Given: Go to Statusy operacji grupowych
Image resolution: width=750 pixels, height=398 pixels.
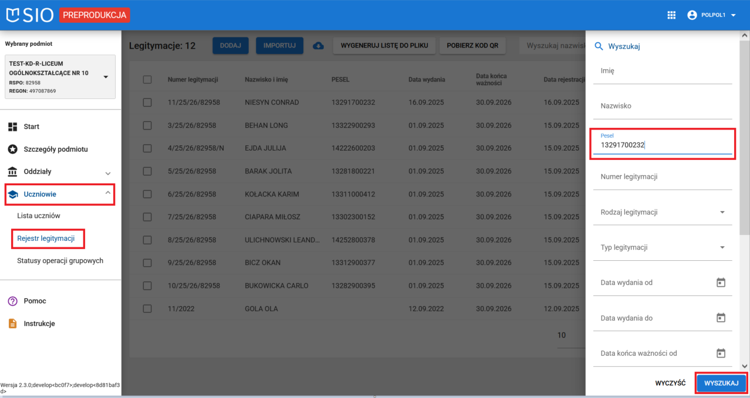Looking at the screenshot, I should click(60, 261).
